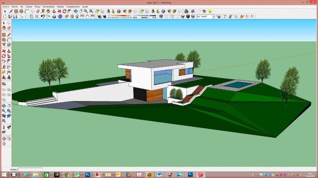Open Microsoft Word from the taskbar
The height and width of the screenshot is (178, 318).
[x=159, y=175]
